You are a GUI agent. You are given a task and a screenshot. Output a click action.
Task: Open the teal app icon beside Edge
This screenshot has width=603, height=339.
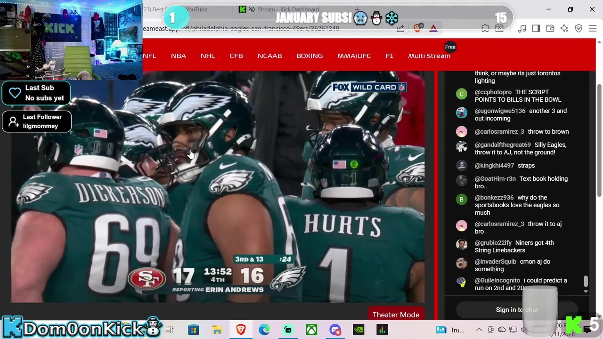[x=288, y=330]
